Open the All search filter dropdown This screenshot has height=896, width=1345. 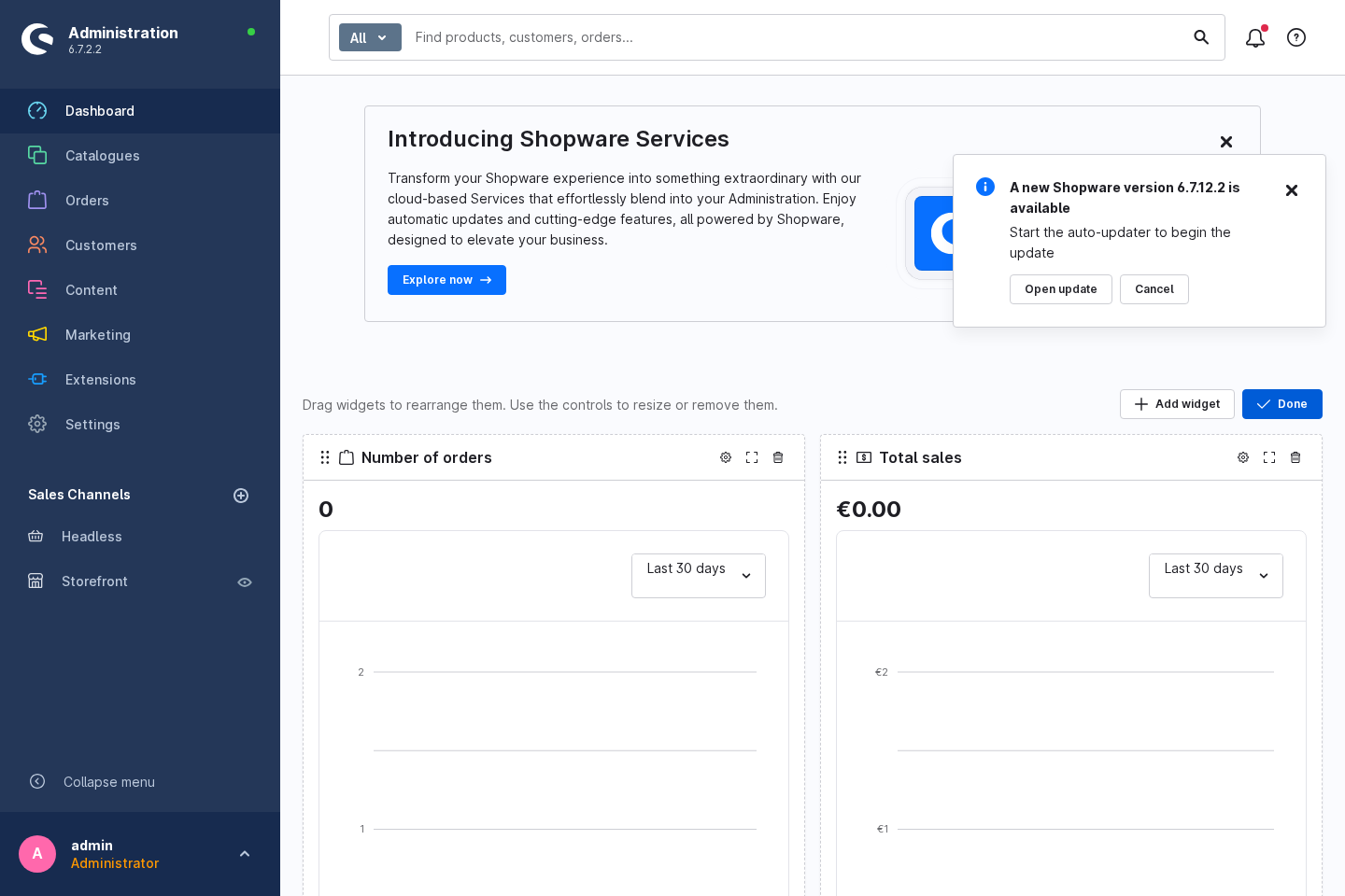click(x=370, y=37)
